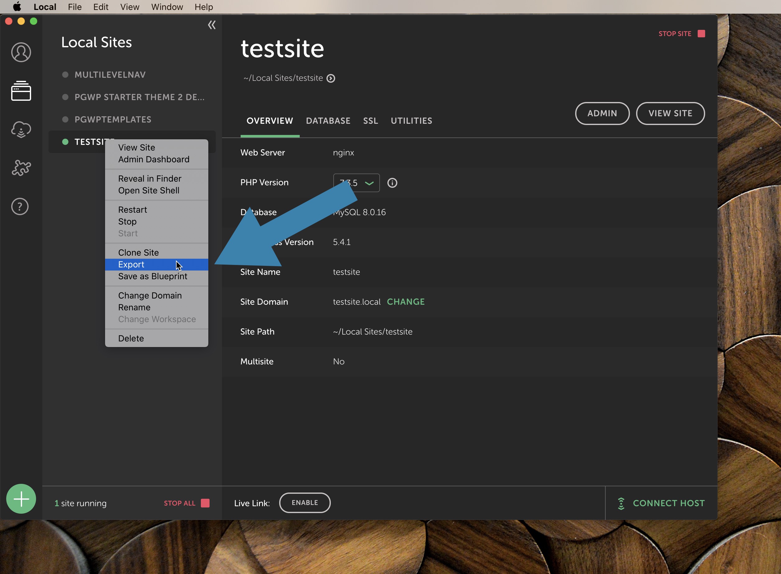781x574 pixels.
Task: Click the red Stop Site square icon
Action: [701, 34]
